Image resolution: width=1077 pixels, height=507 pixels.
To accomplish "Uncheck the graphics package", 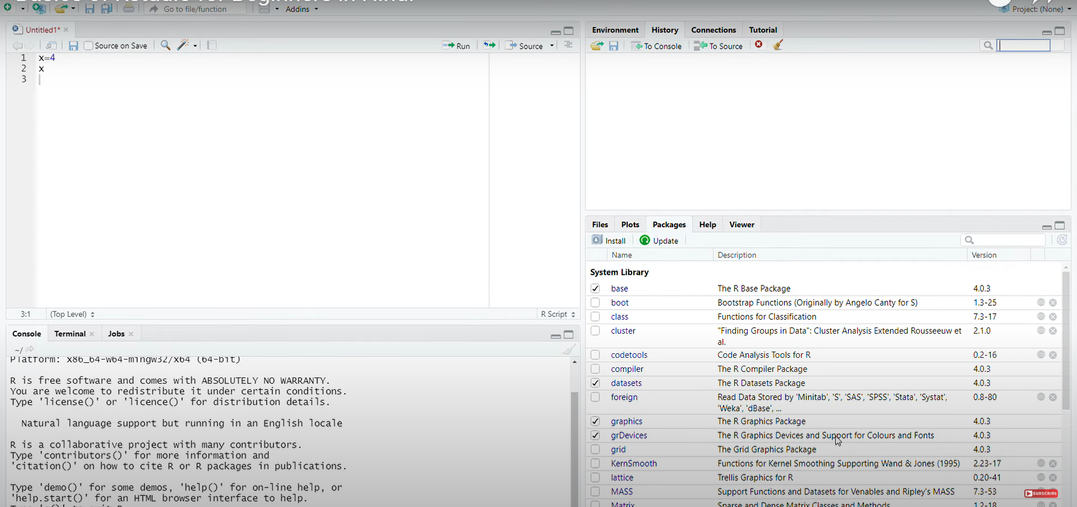I will click(x=595, y=421).
